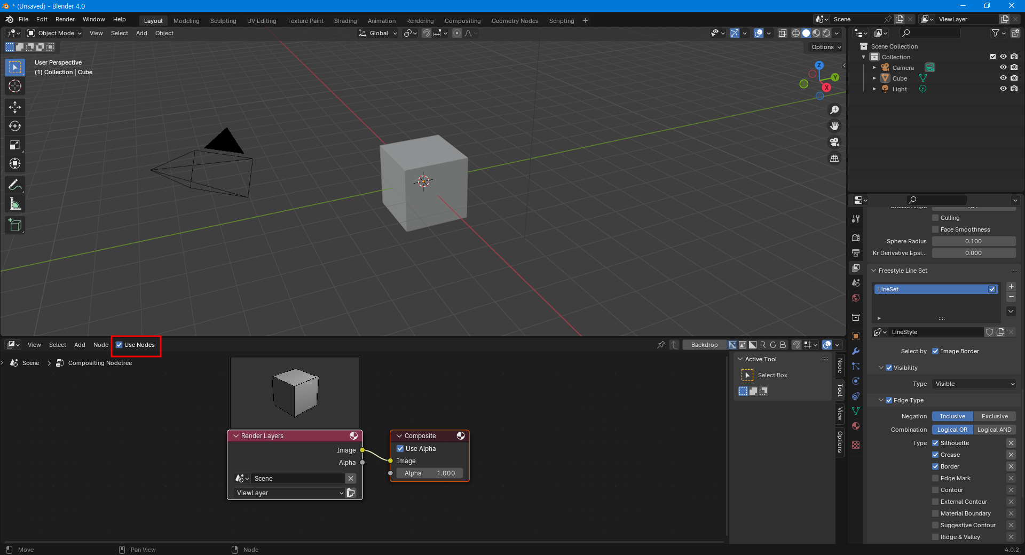
Task: Collapse the Edge Type panel
Action: [881, 400]
